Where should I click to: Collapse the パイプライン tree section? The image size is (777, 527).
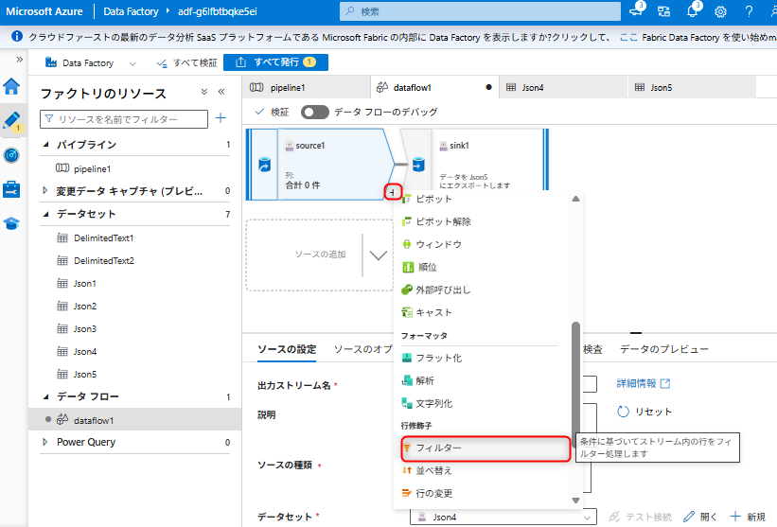pos(46,145)
